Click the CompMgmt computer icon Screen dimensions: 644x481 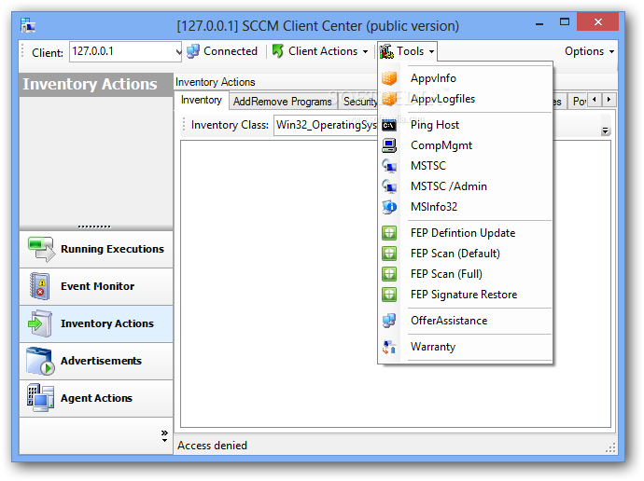(389, 145)
